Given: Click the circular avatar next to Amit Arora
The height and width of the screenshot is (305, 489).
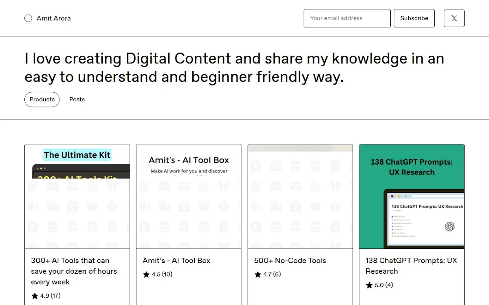Looking at the screenshot, I should (x=28, y=18).
